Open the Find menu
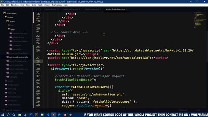 (x=22, y=5)
